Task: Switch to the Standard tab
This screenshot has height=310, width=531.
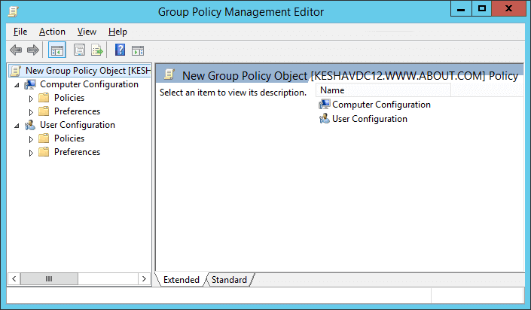Action: pyautogui.click(x=229, y=280)
